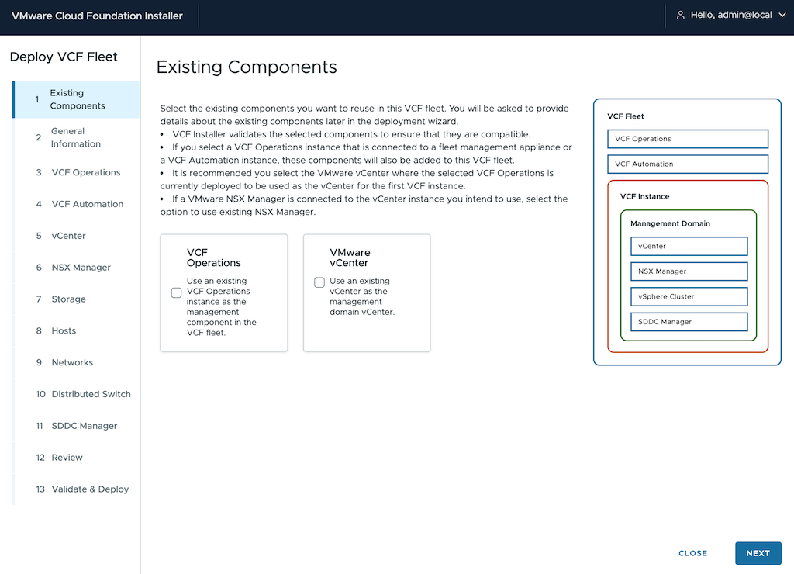The width and height of the screenshot is (794, 574).
Task: Click the Deploy VCF Fleet sidebar heading
Action: [x=64, y=57]
